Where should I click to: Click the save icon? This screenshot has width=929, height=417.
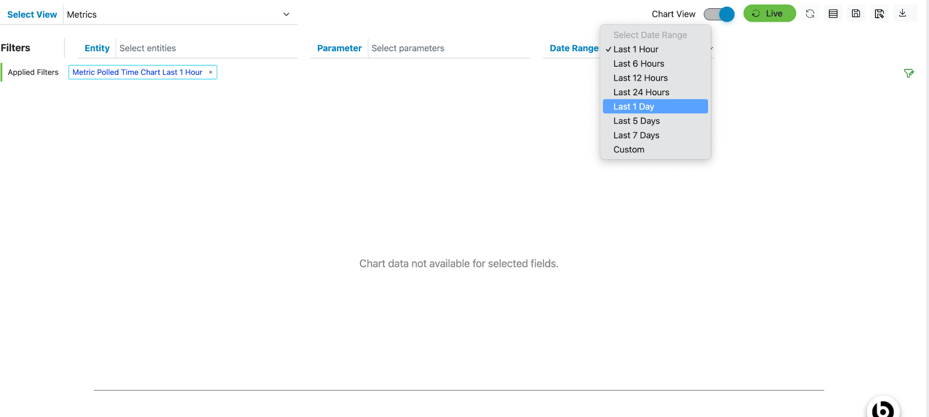pos(856,14)
